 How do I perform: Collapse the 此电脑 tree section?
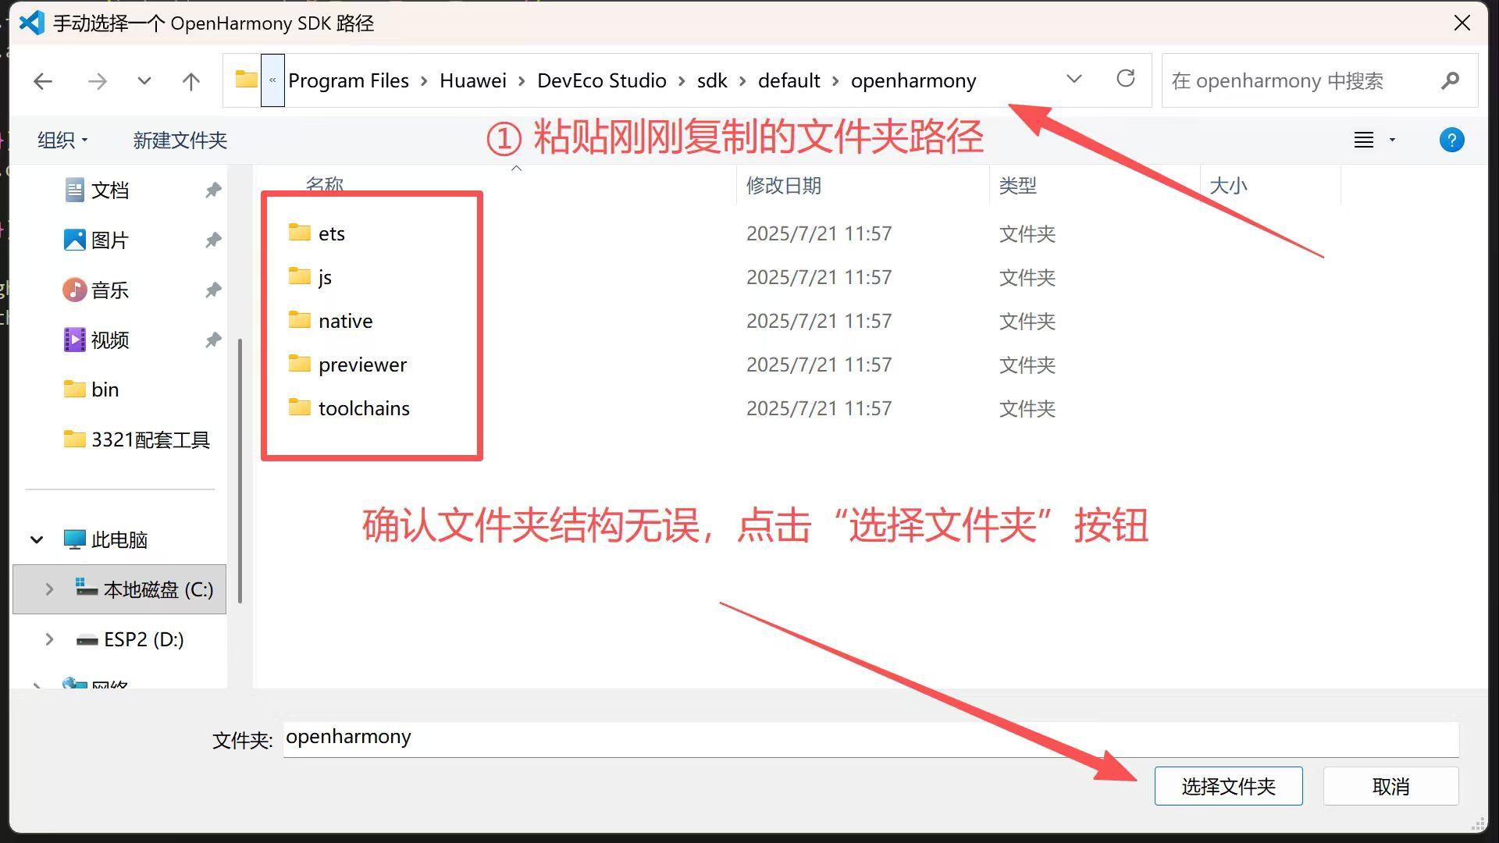click(36, 539)
